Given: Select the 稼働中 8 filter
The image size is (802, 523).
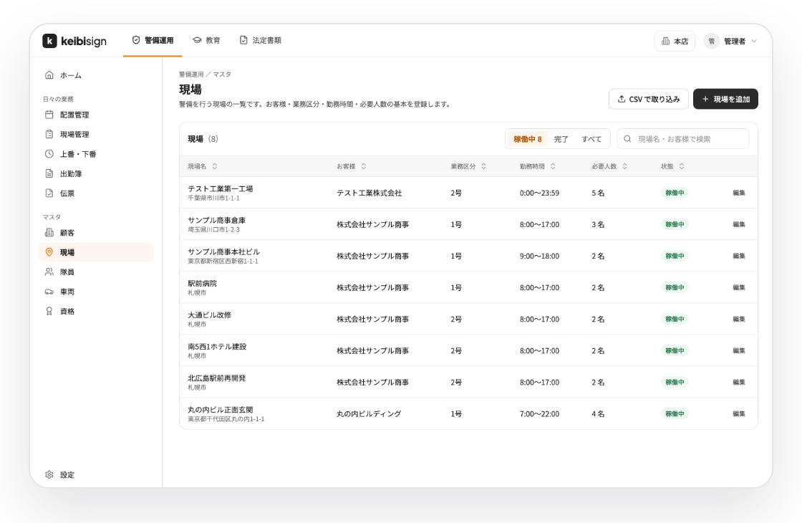Looking at the screenshot, I should pos(527,139).
